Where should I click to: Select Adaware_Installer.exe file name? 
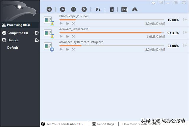tap(74, 29)
